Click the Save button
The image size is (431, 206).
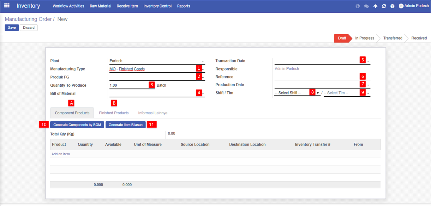[x=12, y=28]
